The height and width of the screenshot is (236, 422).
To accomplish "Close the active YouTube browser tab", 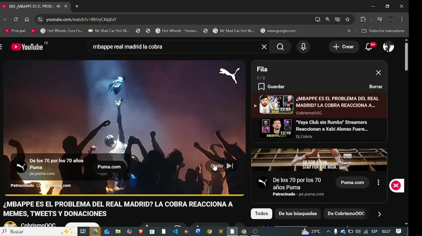I will [66, 6].
